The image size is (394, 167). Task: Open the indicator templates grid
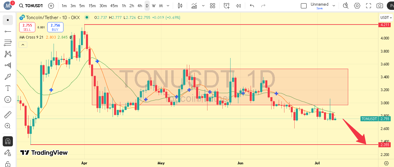213,6
